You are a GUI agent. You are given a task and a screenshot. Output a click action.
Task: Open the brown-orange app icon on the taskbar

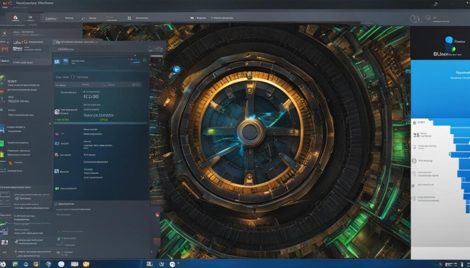click(36, 264)
